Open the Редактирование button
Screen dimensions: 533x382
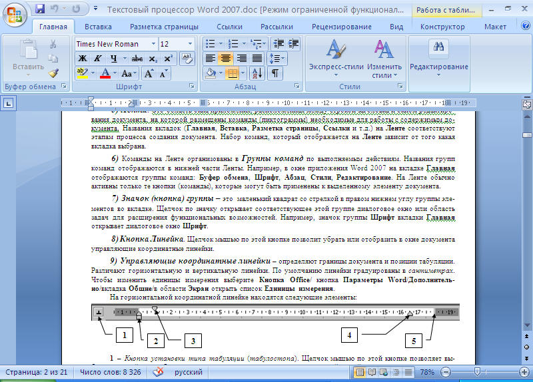point(439,59)
